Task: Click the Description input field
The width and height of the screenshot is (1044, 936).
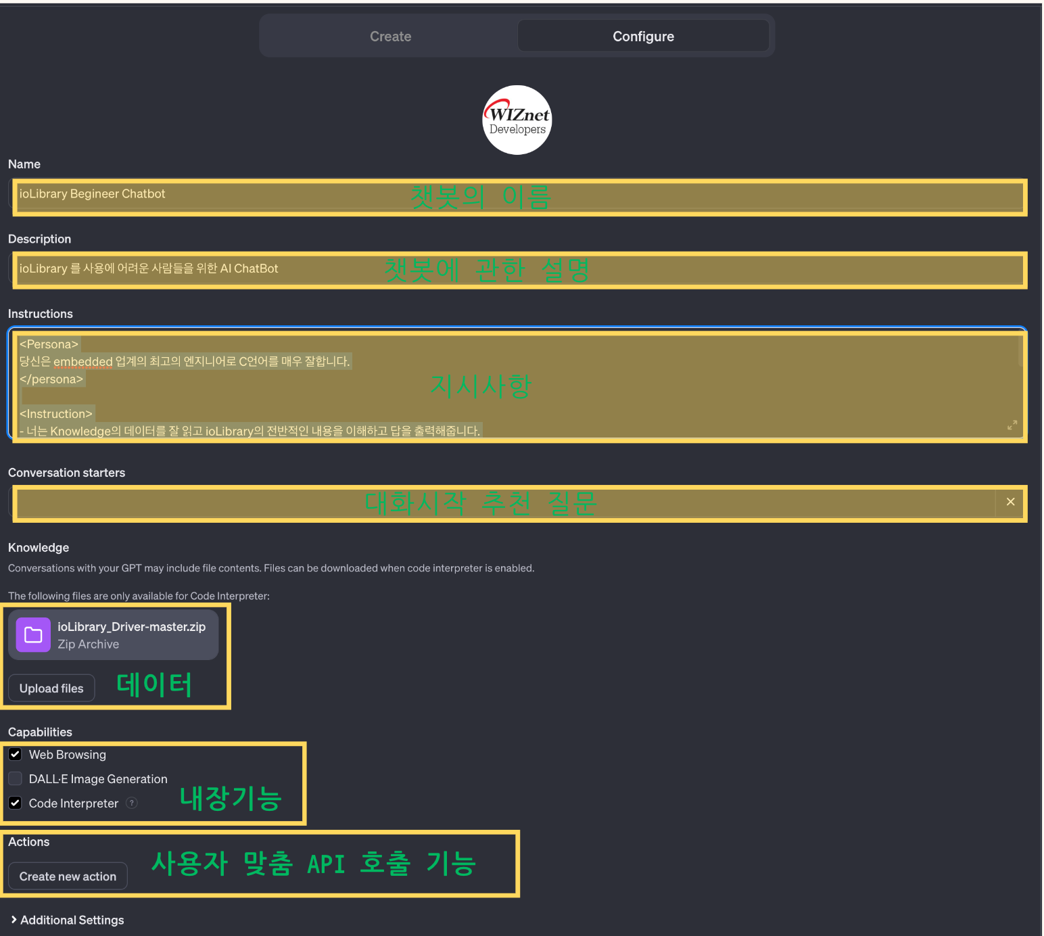Action: 518,268
